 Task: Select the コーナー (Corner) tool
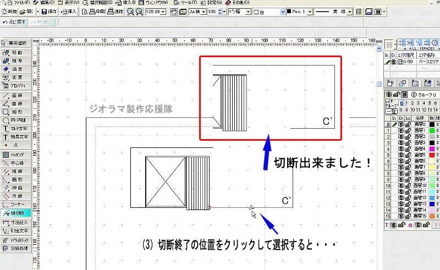click(16, 203)
